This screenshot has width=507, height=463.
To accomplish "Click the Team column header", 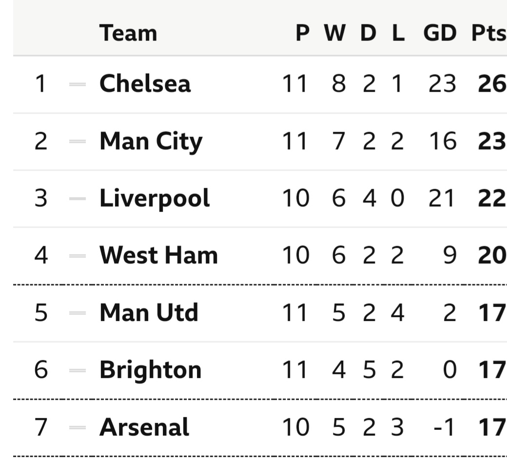I will (128, 33).
